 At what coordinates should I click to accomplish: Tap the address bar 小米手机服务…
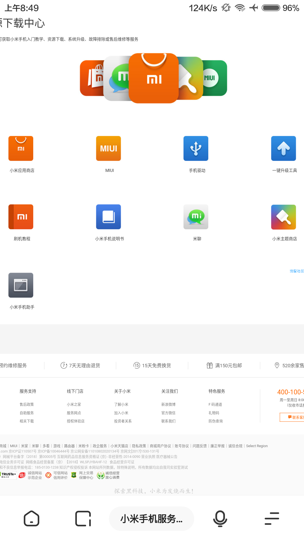pos(151,519)
